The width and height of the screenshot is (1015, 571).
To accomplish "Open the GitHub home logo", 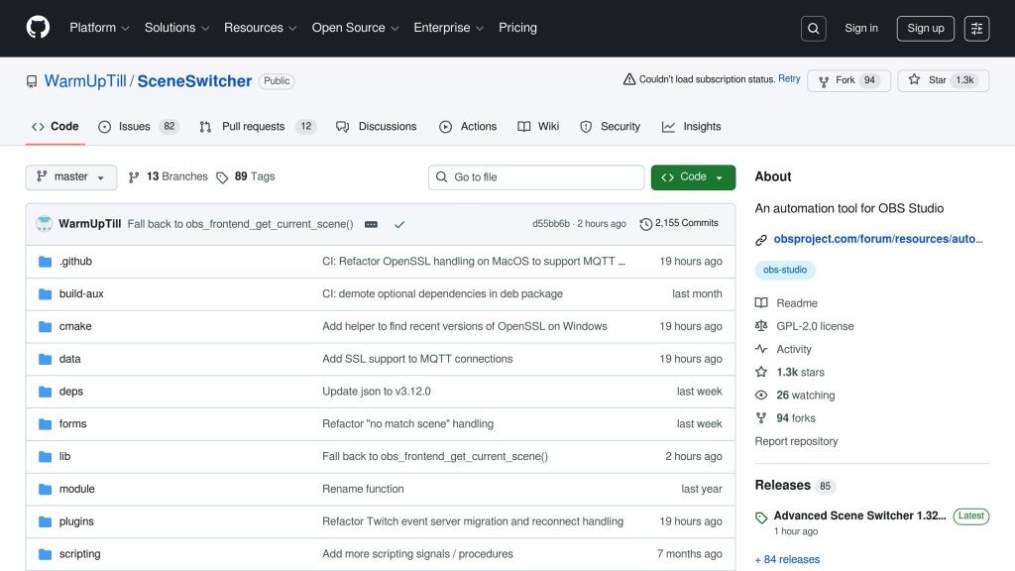I will tap(37, 28).
